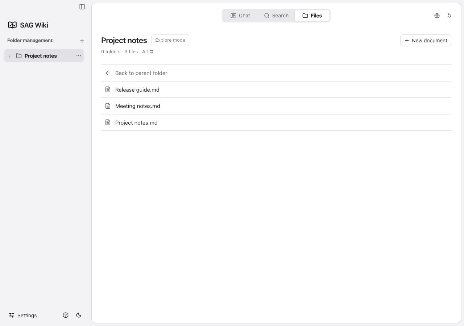Viewport: 464px width, 326px height.
Task: Open Release guide.md
Action: (x=276, y=89)
